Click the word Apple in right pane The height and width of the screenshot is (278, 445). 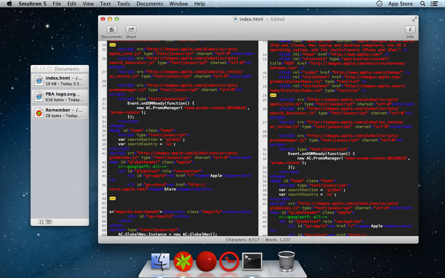click(x=377, y=226)
